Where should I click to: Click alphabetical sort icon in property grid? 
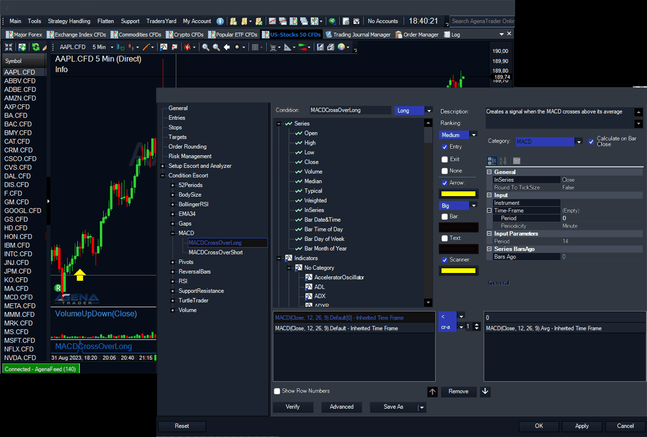503,161
